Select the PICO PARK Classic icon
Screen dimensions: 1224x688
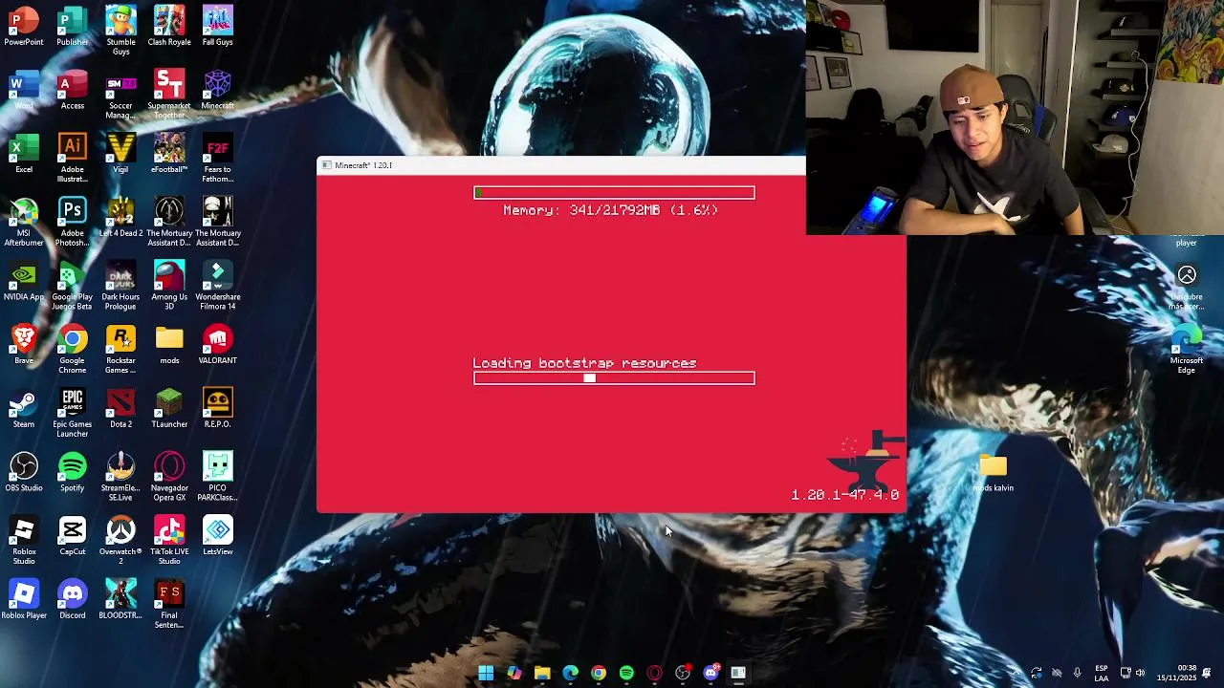[x=217, y=476]
